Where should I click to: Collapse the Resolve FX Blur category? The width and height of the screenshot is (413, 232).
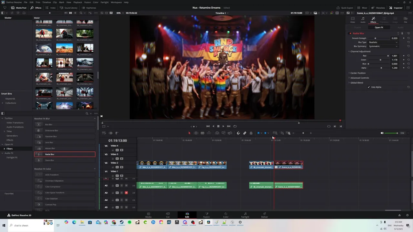pos(95,119)
